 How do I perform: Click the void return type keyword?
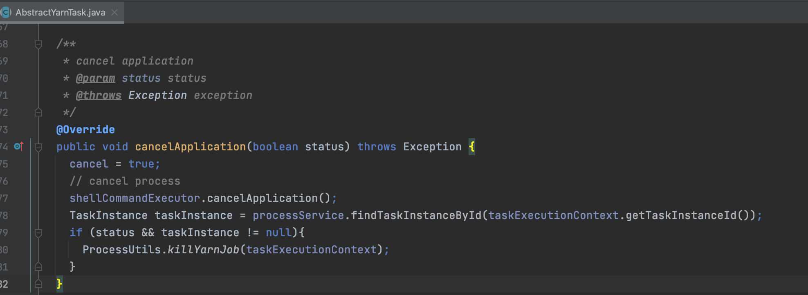[x=115, y=147]
